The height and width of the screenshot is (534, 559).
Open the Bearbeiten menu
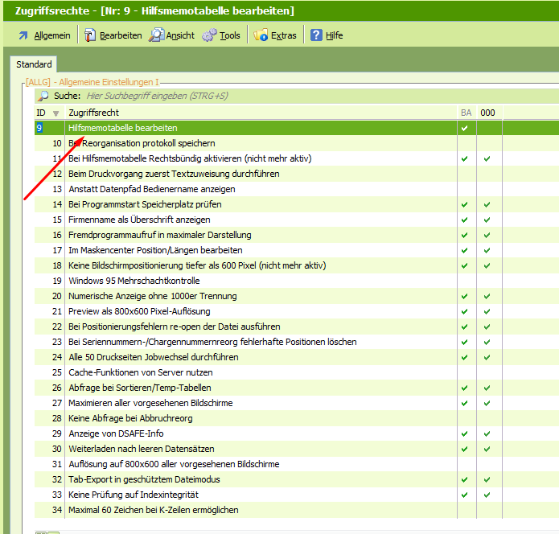pyautogui.click(x=121, y=35)
